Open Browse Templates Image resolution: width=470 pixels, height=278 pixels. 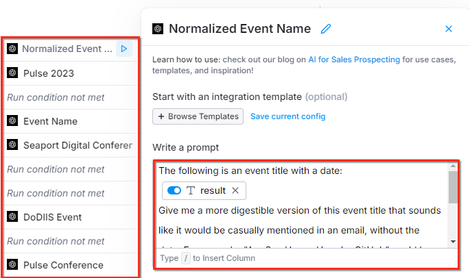pyautogui.click(x=198, y=116)
